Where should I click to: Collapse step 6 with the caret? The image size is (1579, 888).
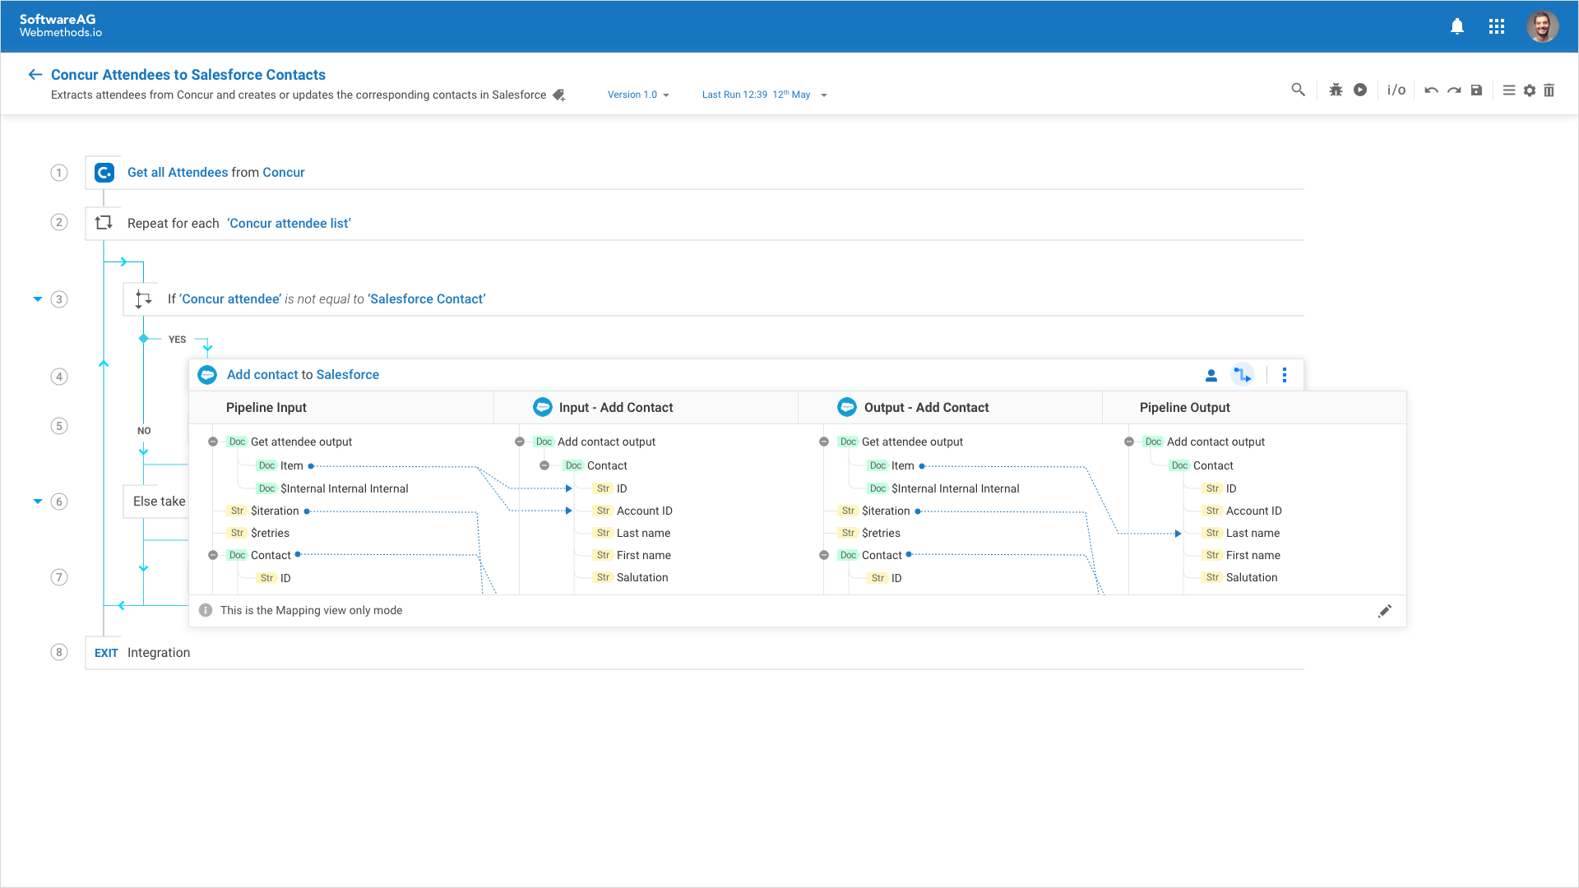pyautogui.click(x=38, y=502)
